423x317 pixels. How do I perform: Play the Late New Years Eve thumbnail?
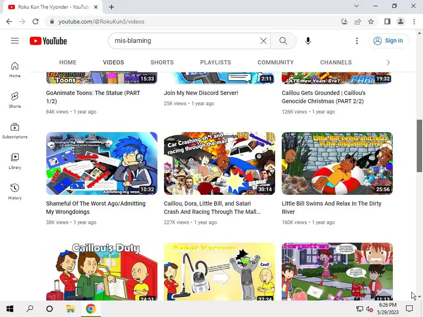coord(337,78)
